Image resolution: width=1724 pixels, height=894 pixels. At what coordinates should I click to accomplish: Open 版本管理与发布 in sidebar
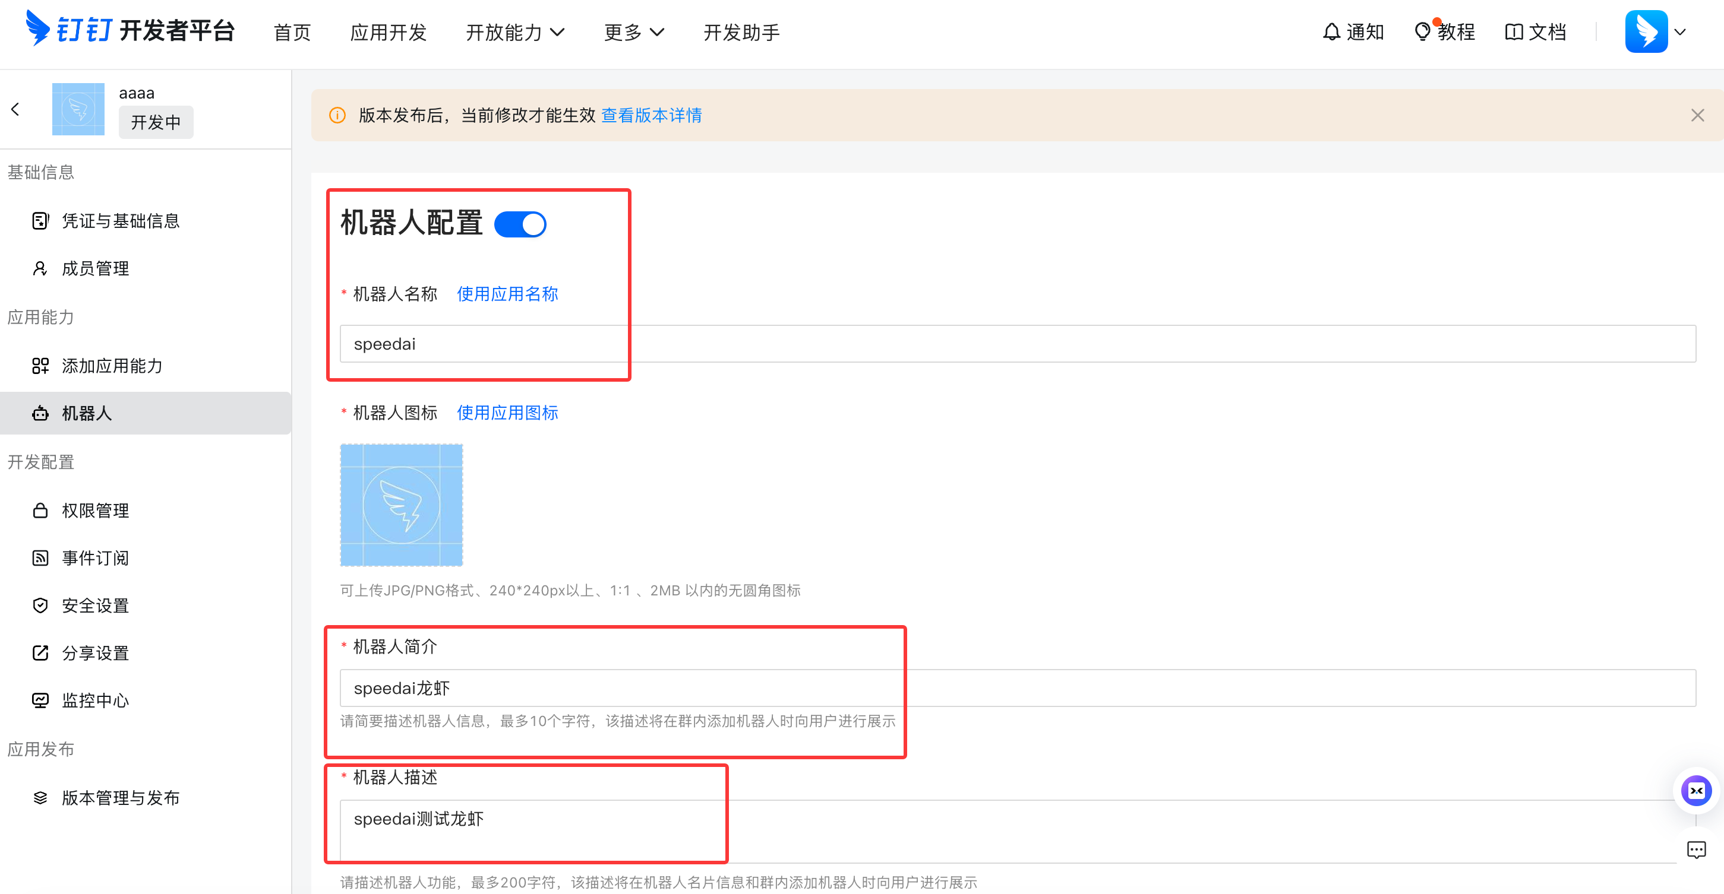click(x=145, y=798)
